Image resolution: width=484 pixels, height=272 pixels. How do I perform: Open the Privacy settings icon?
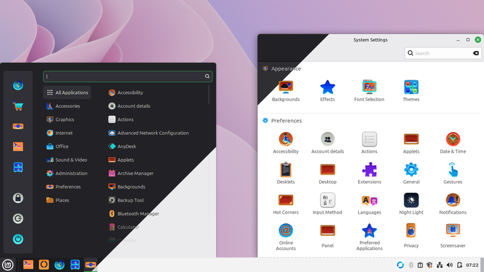click(x=411, y=231)
